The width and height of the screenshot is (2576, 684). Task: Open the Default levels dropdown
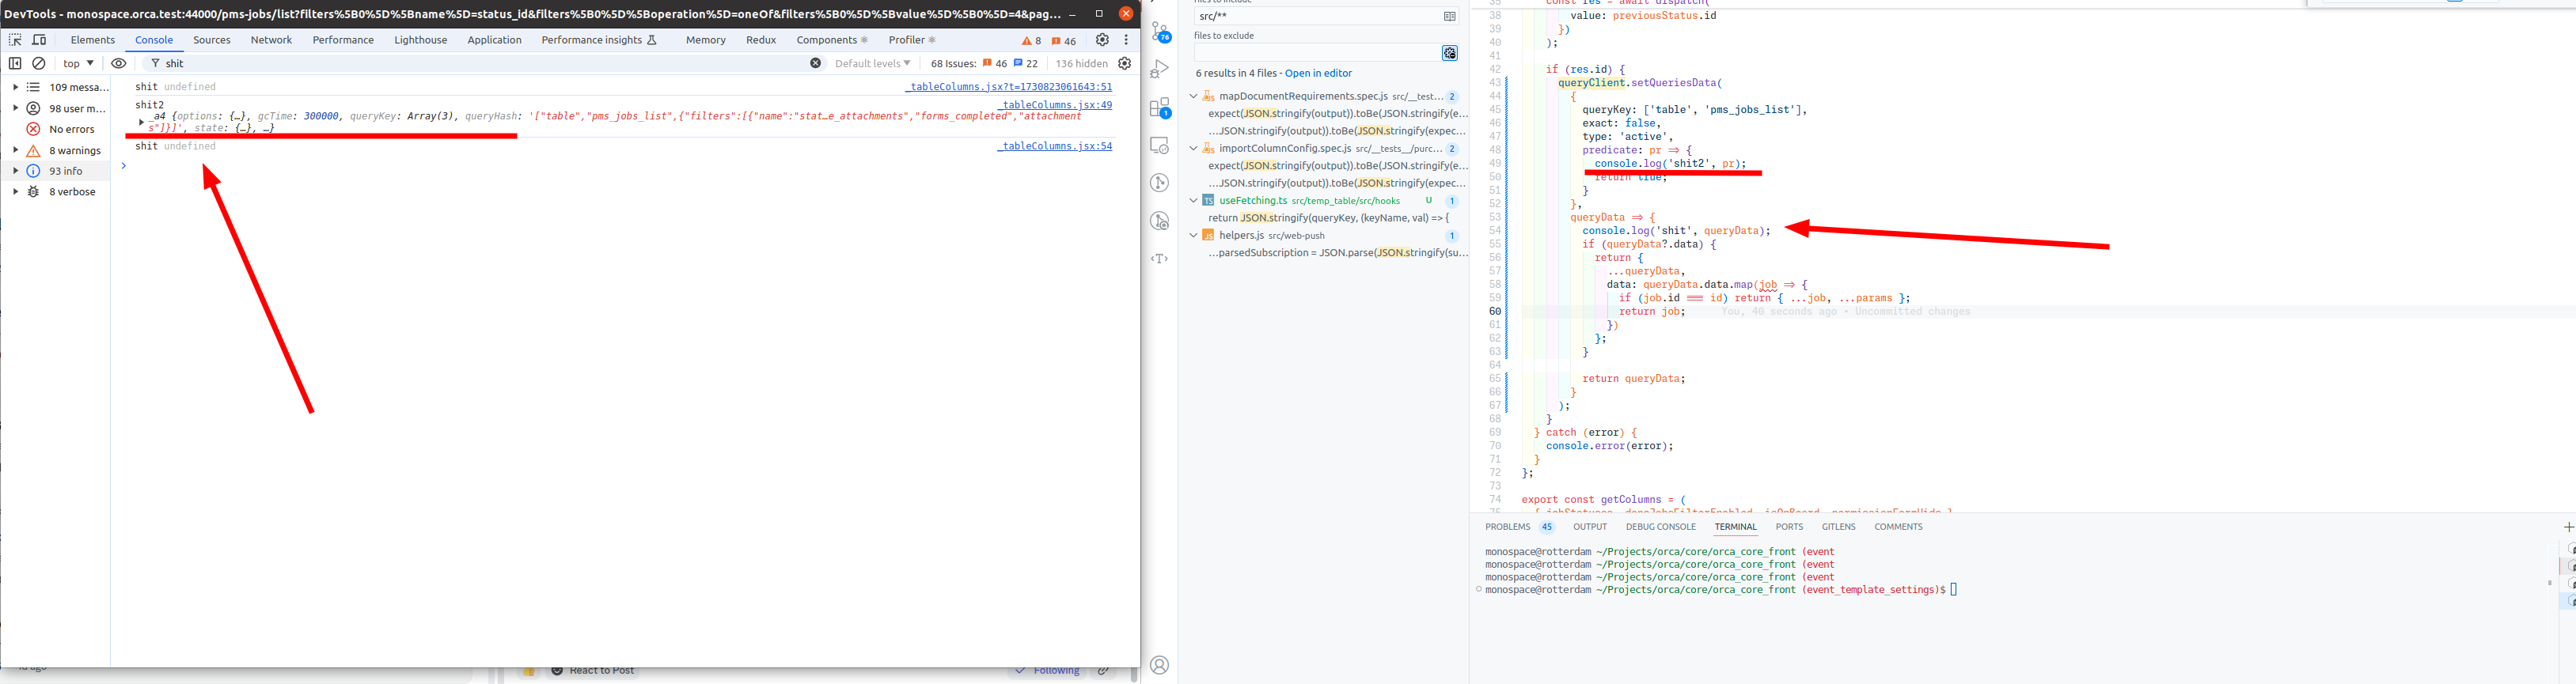tap(872, 63)
